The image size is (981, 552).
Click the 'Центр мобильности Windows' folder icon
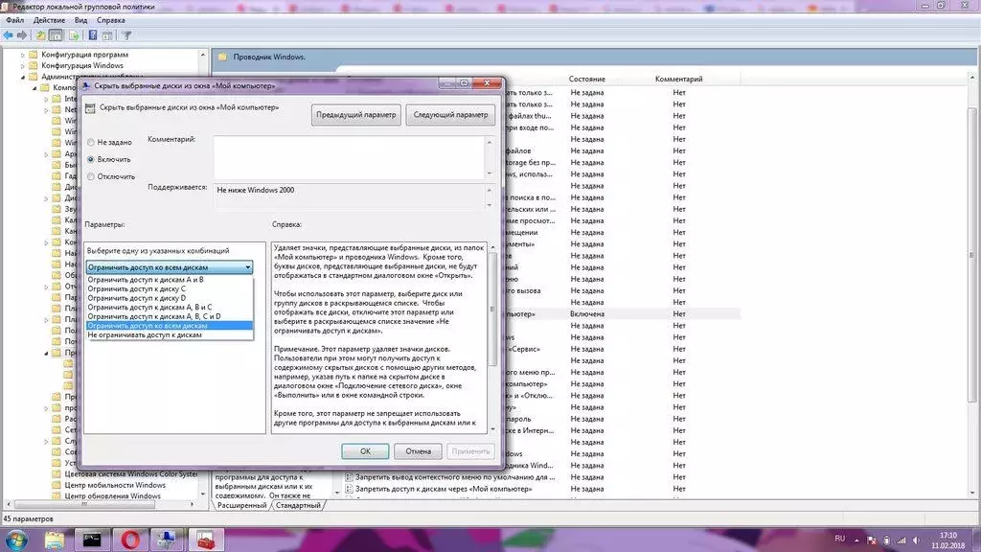coord(57,485)
